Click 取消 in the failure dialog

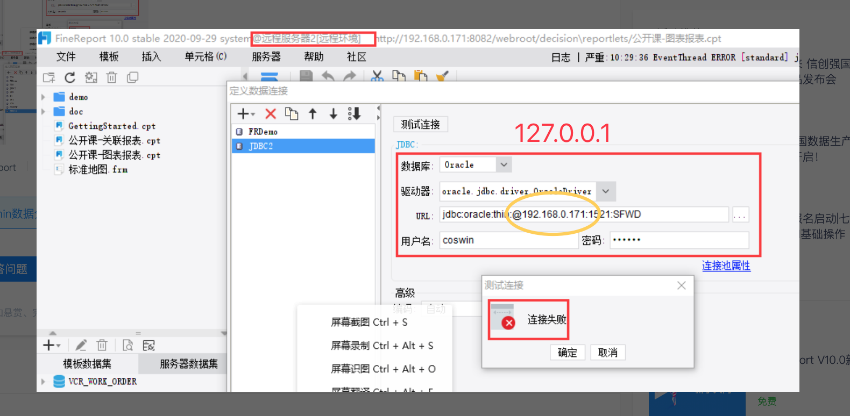point(608,353)
